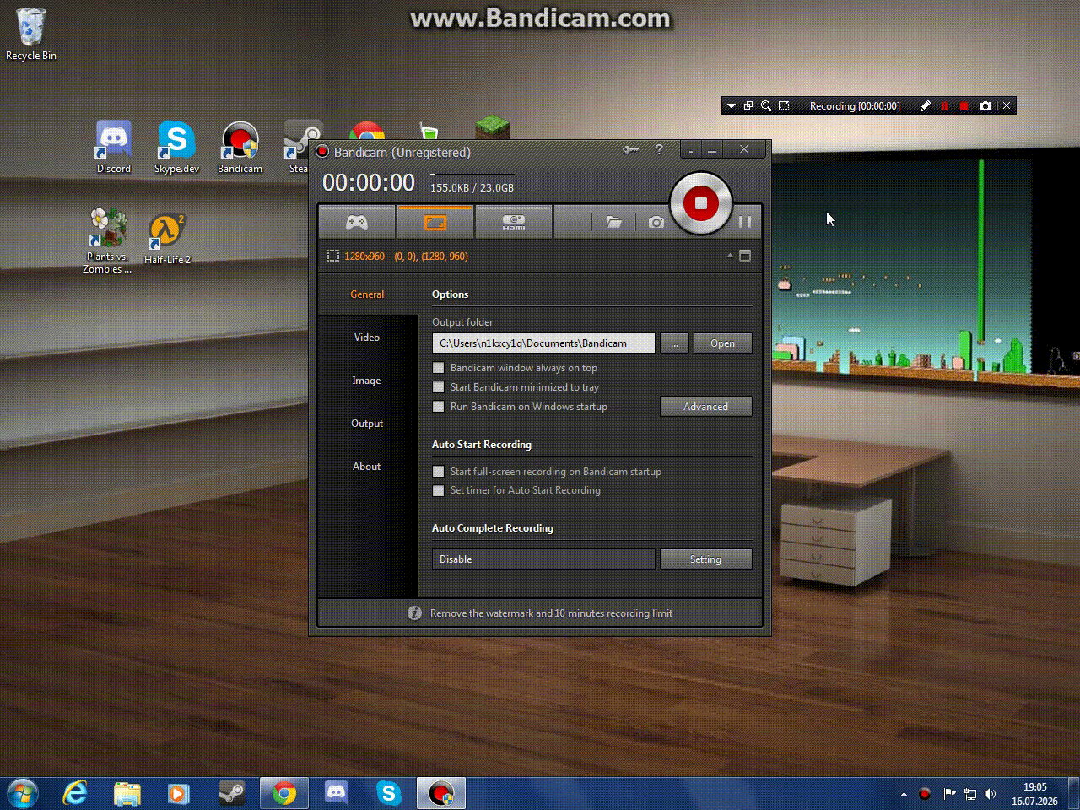Click the Auto Complete Recording Disable field
1080x810 pixels.
click(x=543, y=559)
